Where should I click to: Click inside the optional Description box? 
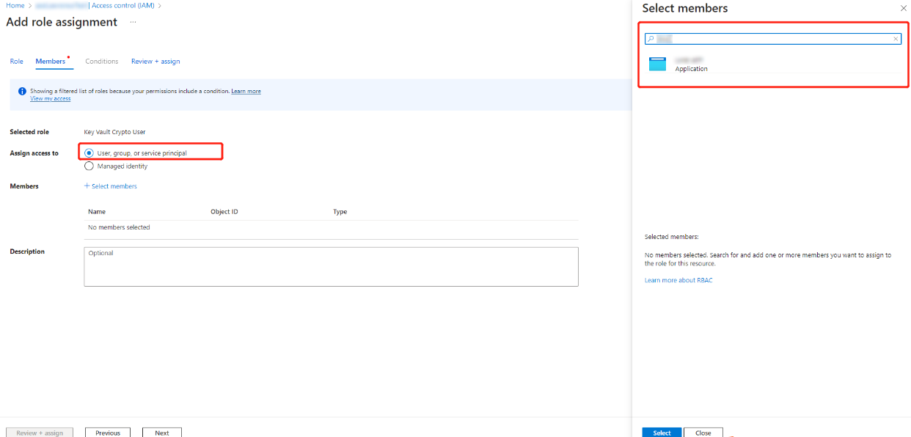click(330, 266)
